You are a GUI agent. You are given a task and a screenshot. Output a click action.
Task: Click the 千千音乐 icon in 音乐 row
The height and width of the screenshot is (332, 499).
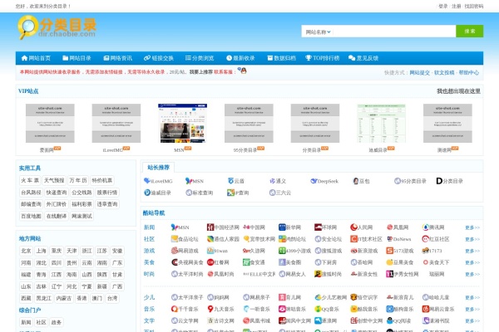175,309
